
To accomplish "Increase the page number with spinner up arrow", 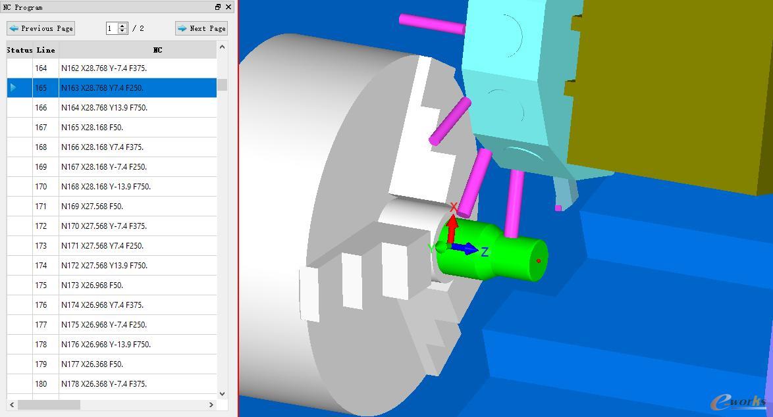I will [122, 26].
